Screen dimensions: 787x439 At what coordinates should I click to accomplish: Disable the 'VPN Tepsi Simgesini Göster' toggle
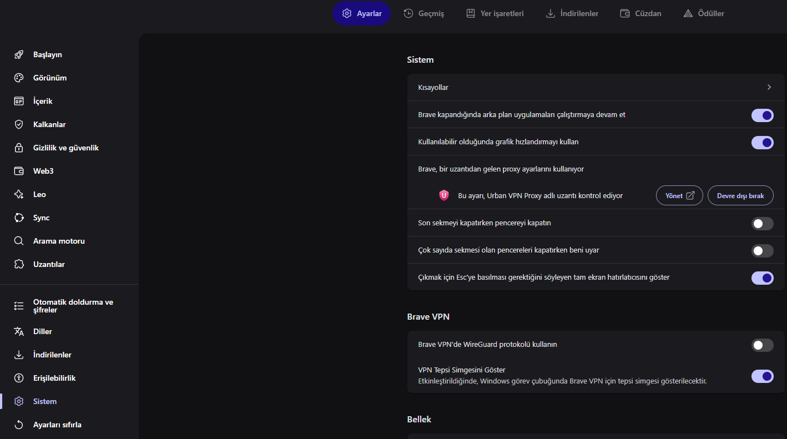tap(763, 376)
